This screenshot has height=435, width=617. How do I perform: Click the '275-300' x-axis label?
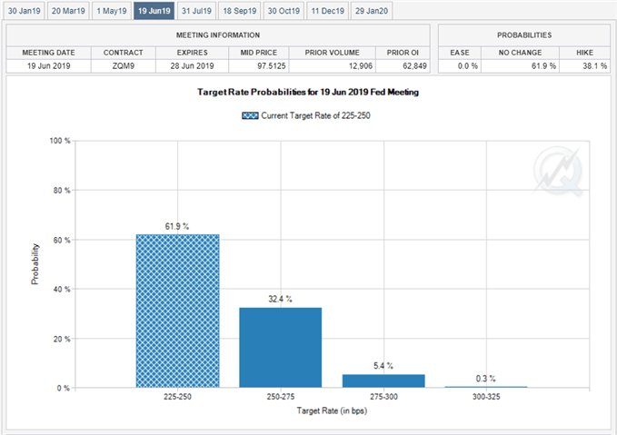click(383, 397)
